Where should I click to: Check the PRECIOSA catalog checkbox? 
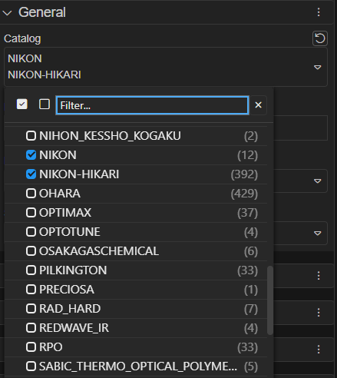pos(31,290)
